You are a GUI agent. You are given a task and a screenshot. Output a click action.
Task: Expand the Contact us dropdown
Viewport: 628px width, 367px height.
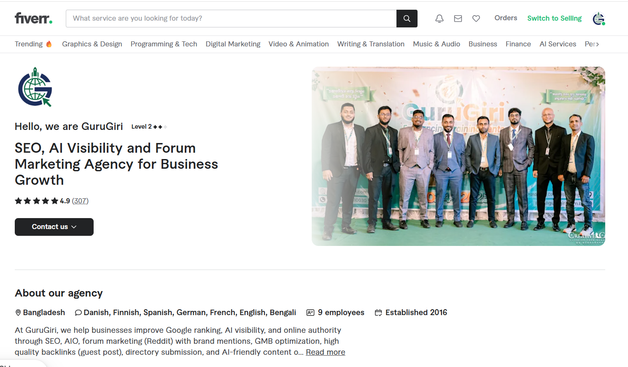[x=54, y=227]
